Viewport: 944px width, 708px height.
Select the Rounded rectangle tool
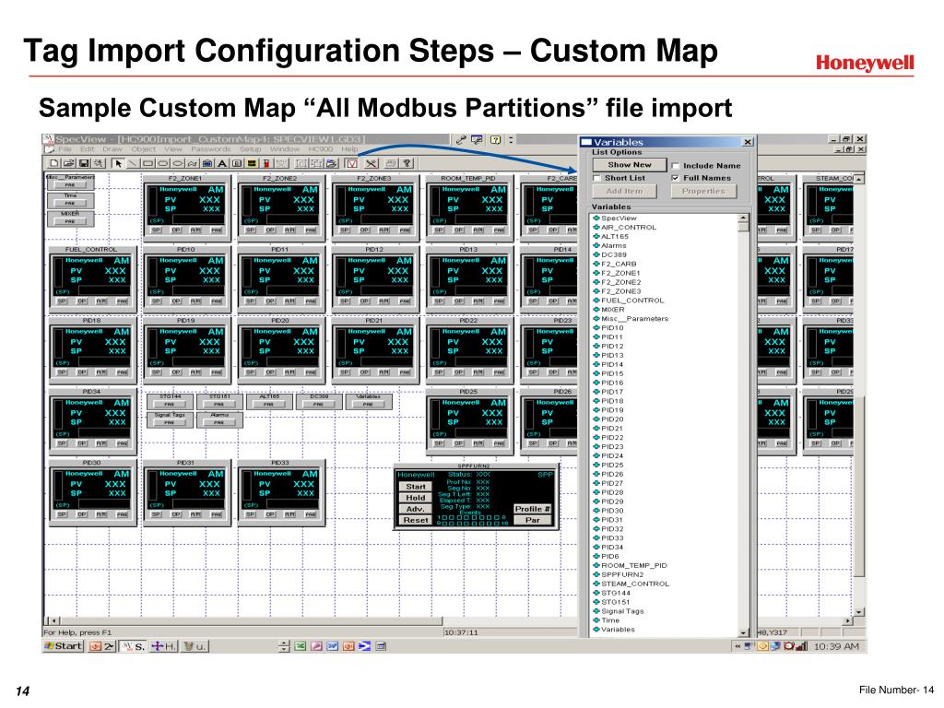[x=162, y=163]
